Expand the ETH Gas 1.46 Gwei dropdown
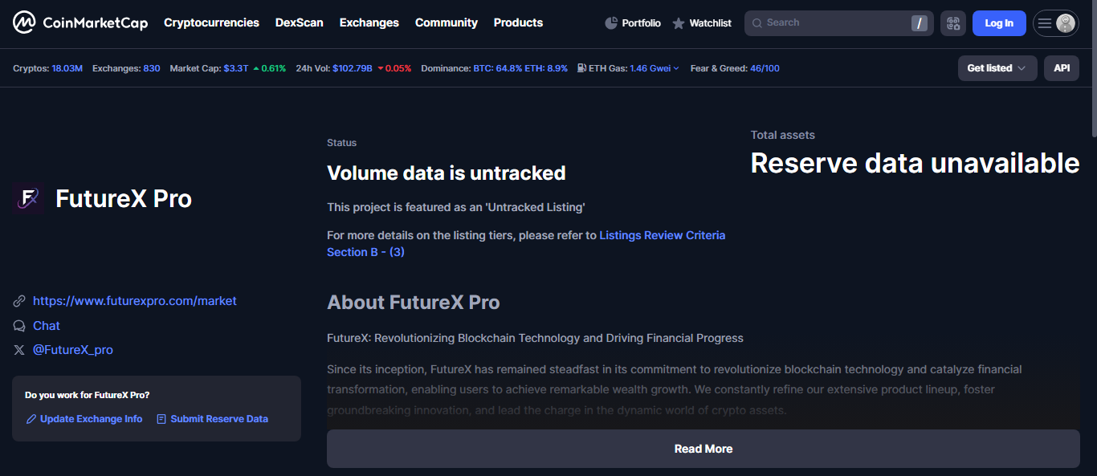Image resolution: width=1097 pixels, height=476 pixels. click(655, 68)
